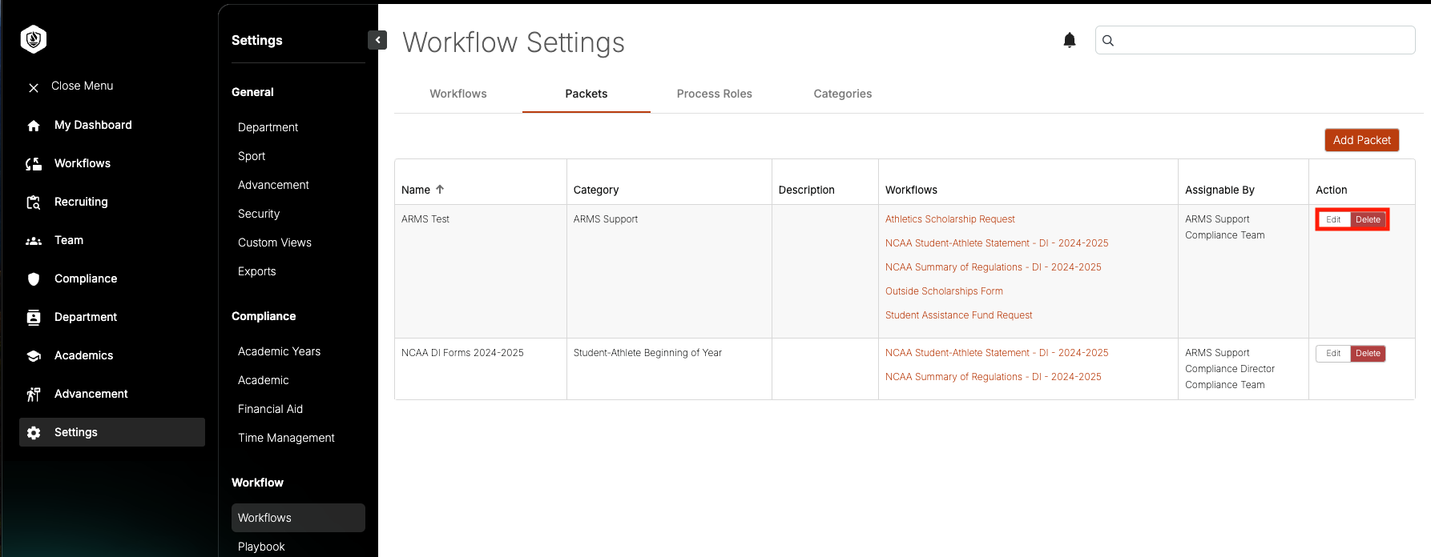Open Advancement under General settings

[273, 185]
